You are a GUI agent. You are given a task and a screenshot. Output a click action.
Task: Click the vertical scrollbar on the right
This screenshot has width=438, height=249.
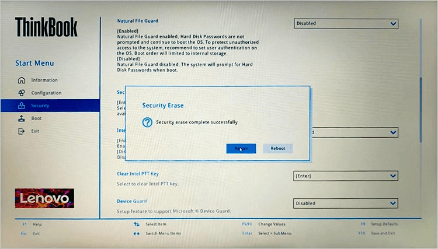click(420, 110)
